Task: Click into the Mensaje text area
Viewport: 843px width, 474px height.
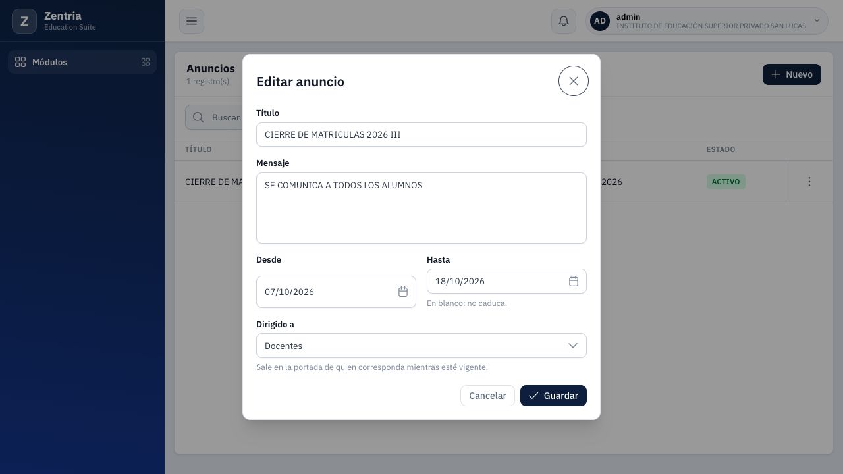Action: click(x=421, y=208)
